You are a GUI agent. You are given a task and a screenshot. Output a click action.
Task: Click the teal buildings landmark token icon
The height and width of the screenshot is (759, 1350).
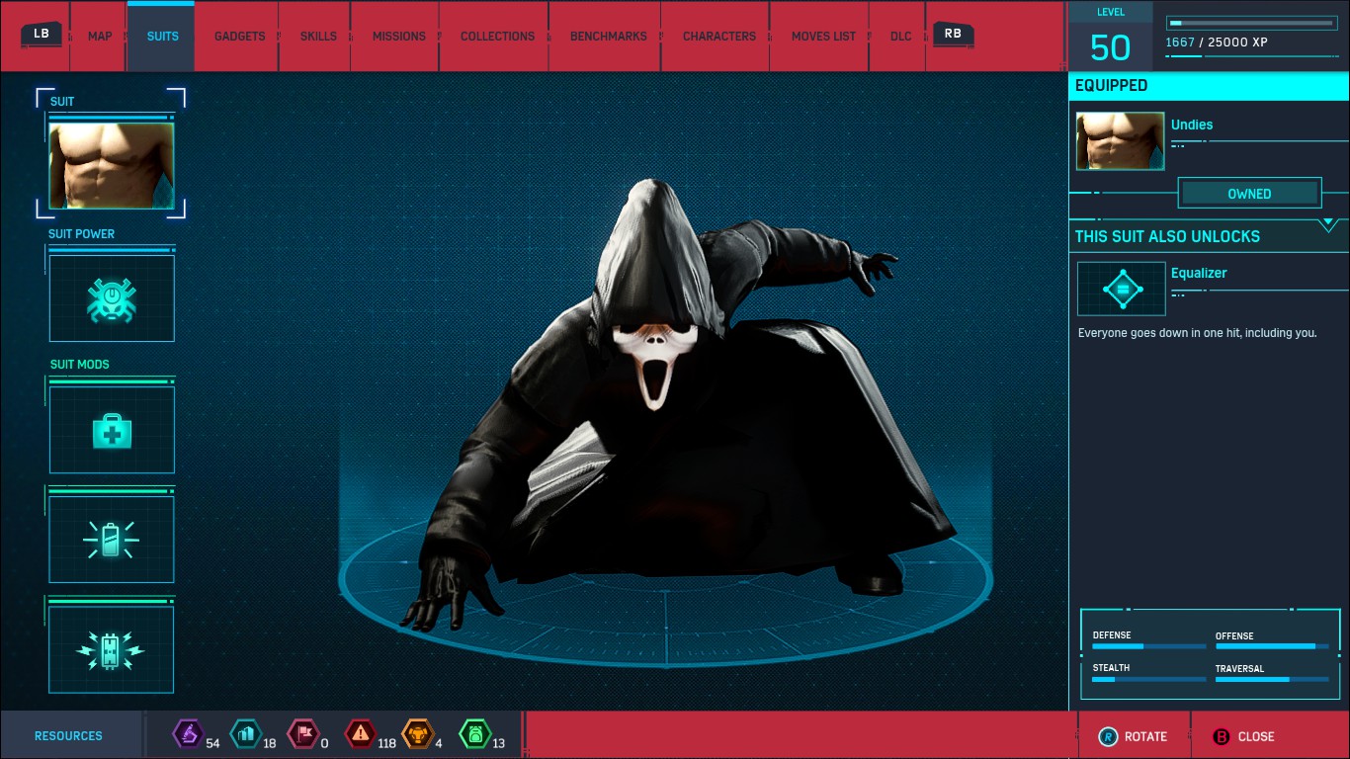click(x=244, y=734)
